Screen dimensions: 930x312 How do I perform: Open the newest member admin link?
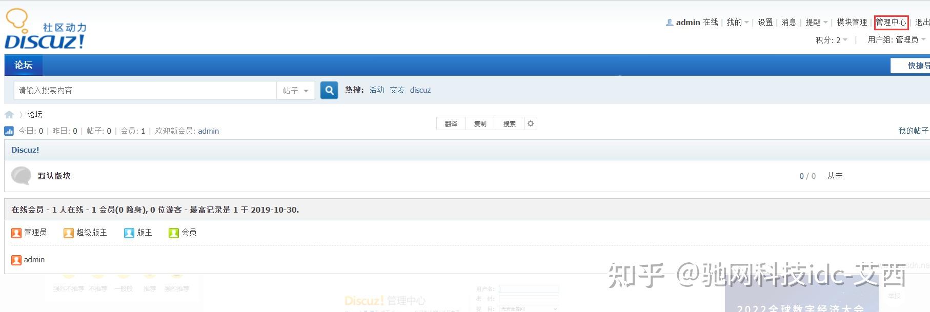209,131
